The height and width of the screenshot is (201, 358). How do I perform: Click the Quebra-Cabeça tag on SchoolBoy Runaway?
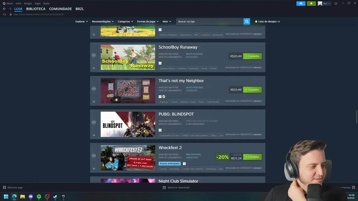pyautogui.click(x=167, y=68)
